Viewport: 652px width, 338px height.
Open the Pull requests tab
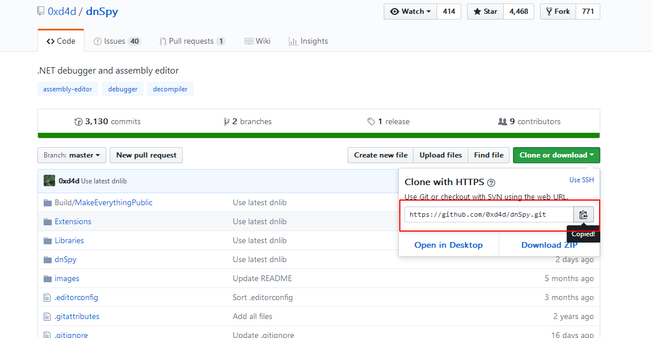[x=192, y=41]
